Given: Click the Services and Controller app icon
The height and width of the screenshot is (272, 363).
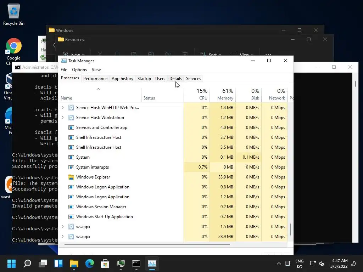Looking at the screenshot, I should point(71,127).
